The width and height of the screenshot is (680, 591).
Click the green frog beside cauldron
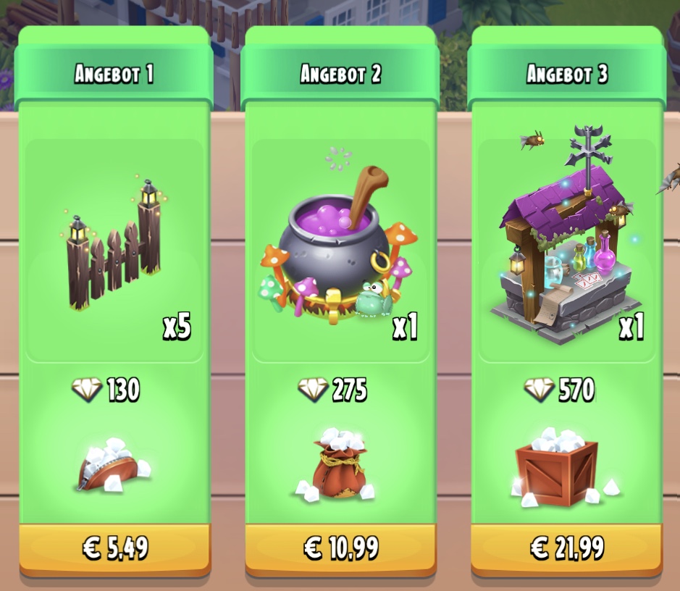click(373, 298)
